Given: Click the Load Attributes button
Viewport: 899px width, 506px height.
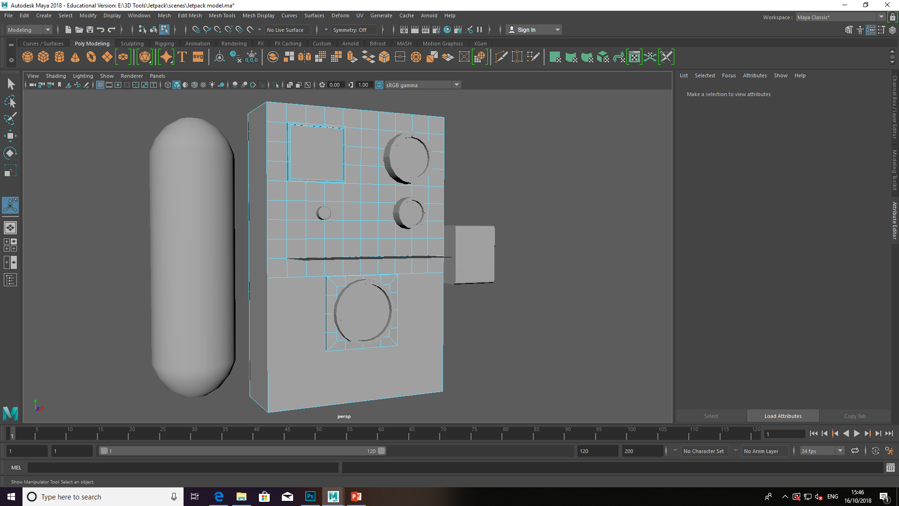Looking at the screenshot, I should tap(783, 416).
